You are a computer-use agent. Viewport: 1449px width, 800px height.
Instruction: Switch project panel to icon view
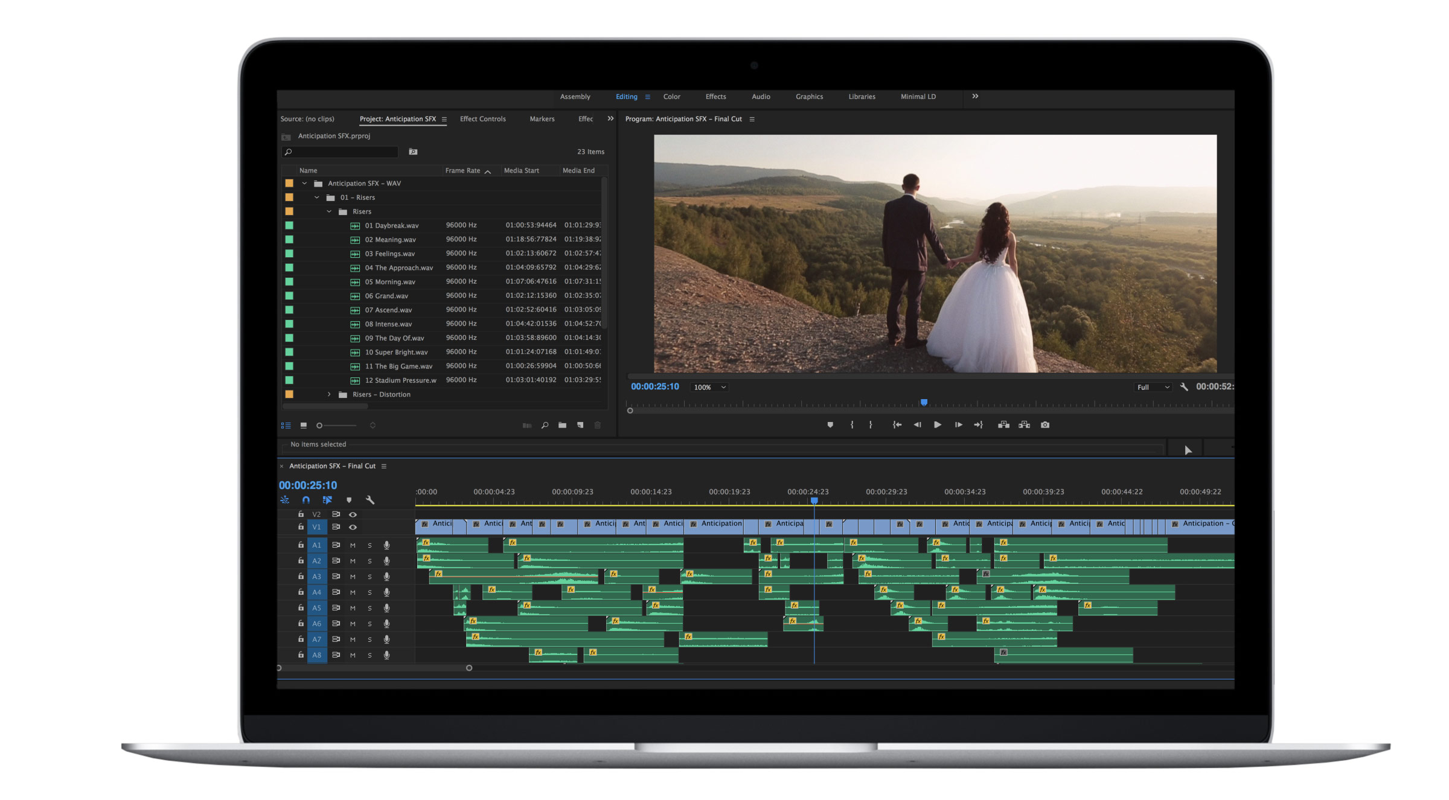point(304,426)
